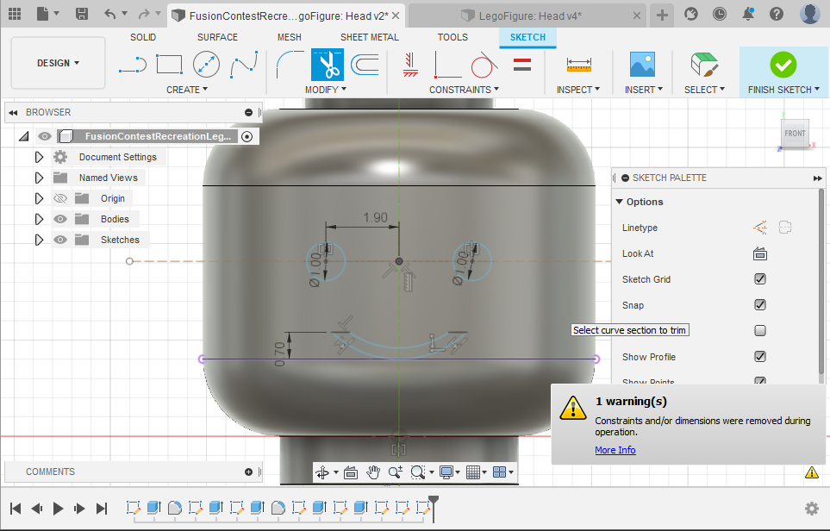Select the Fillet sketch tool

pos(290,65)
